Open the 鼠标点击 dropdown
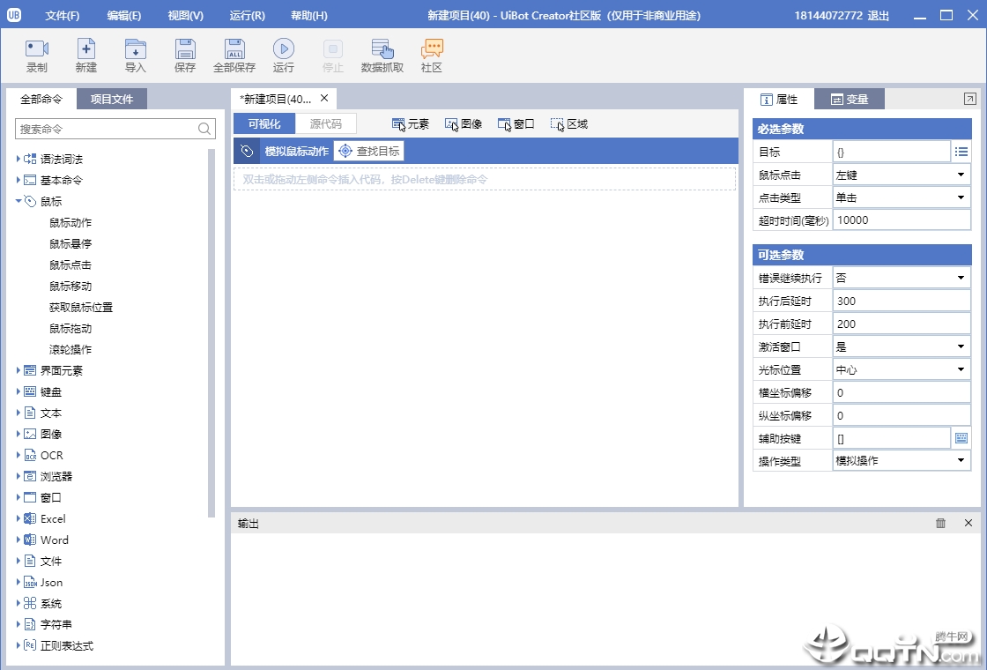Screen dimensions: 987x670 902,175
